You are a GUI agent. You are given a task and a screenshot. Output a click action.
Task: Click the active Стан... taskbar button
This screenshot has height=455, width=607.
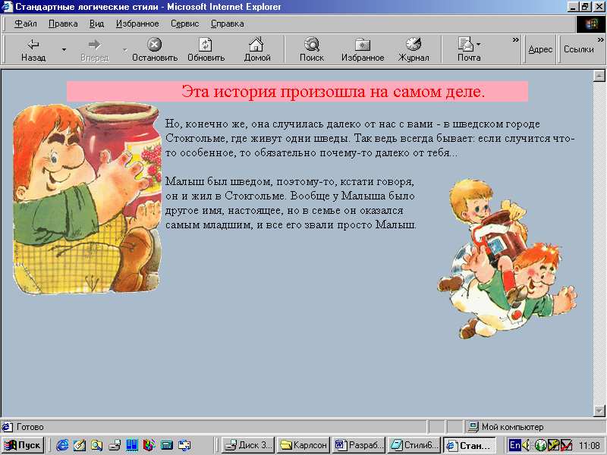[470, 445]
